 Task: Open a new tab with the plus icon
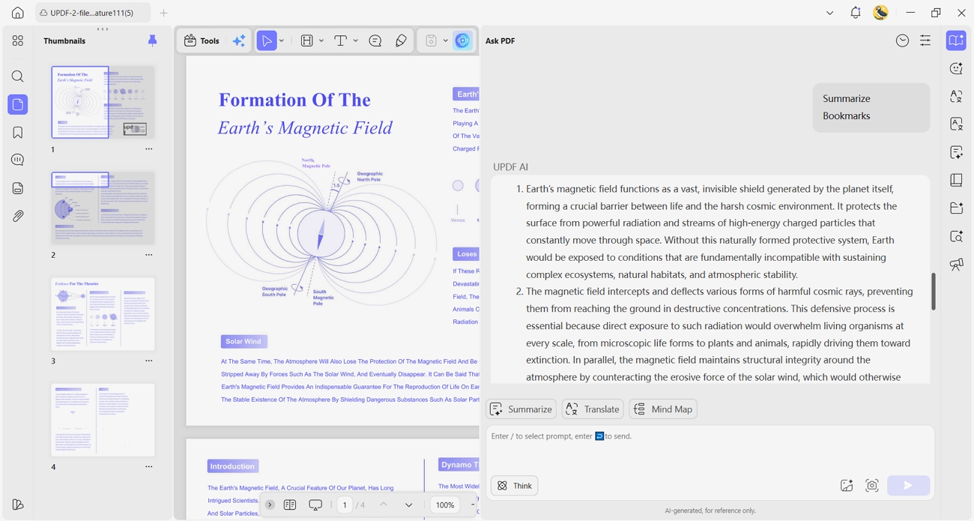[x=163, y=13]
